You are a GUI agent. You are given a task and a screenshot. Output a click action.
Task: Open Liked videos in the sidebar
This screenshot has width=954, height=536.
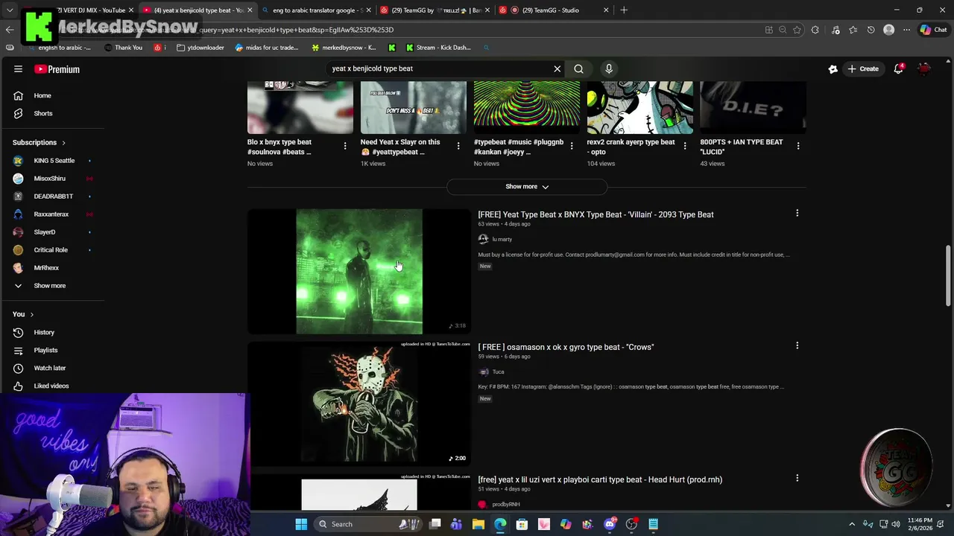pyautogui.click(x=51, y=386)
